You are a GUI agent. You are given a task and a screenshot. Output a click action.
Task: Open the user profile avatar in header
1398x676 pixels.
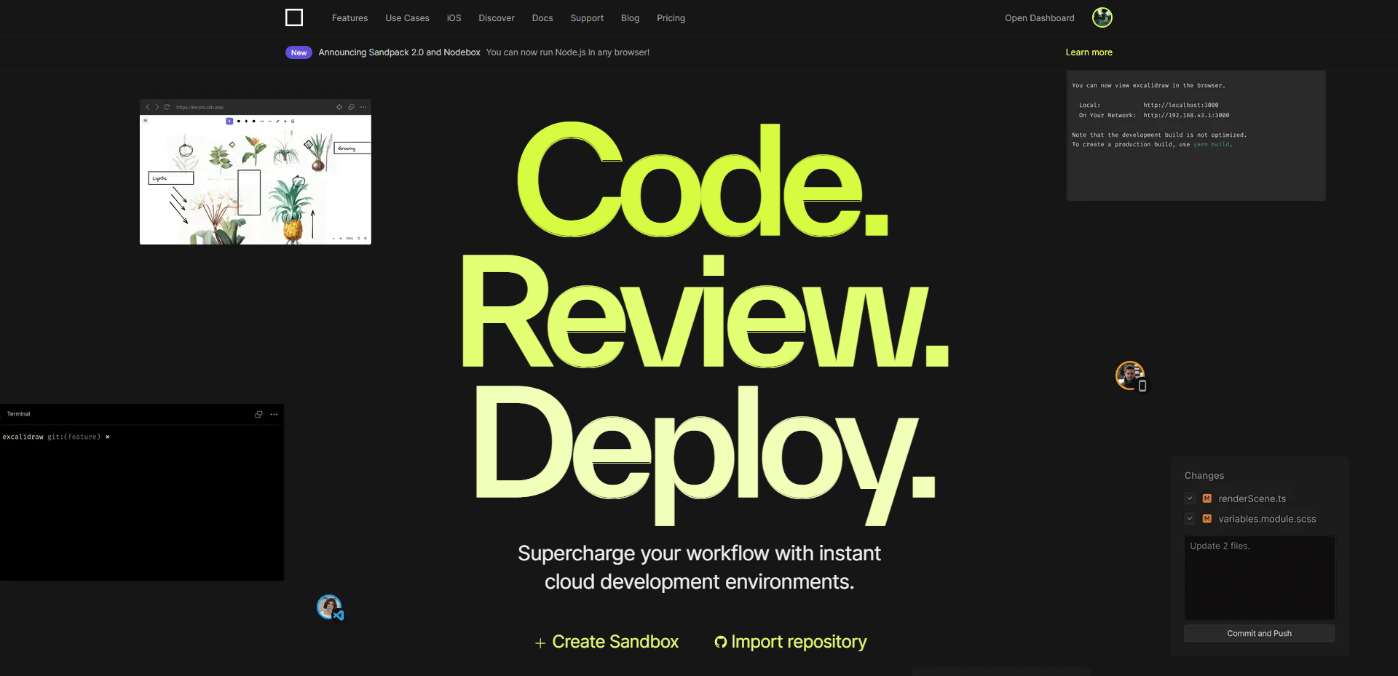point(1102,17)
